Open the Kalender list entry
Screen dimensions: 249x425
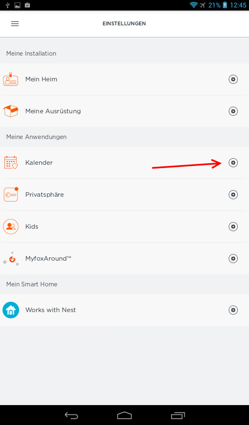tap(124, 163)
